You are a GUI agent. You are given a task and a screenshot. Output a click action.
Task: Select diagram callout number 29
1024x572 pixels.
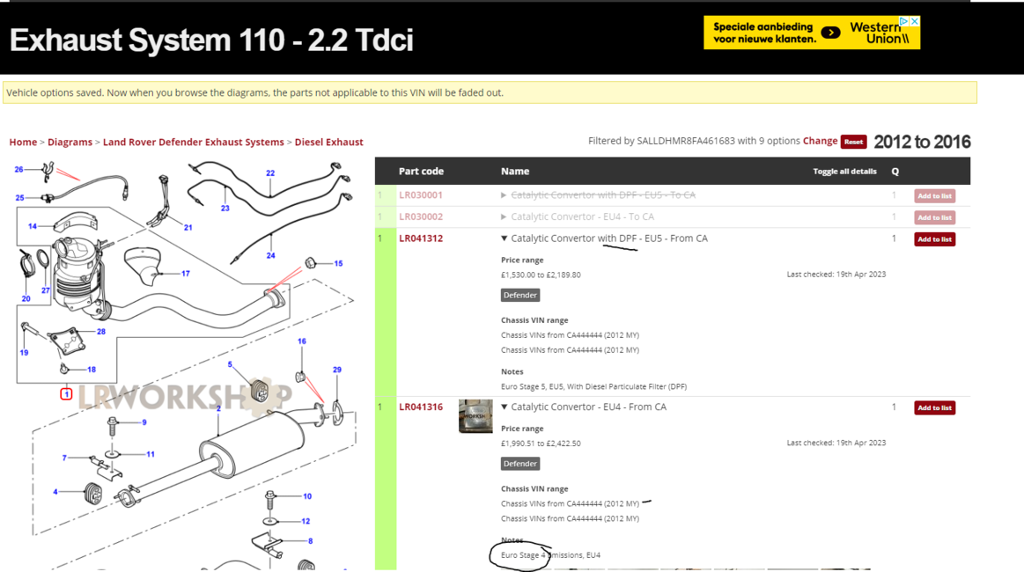coord(337,370)
